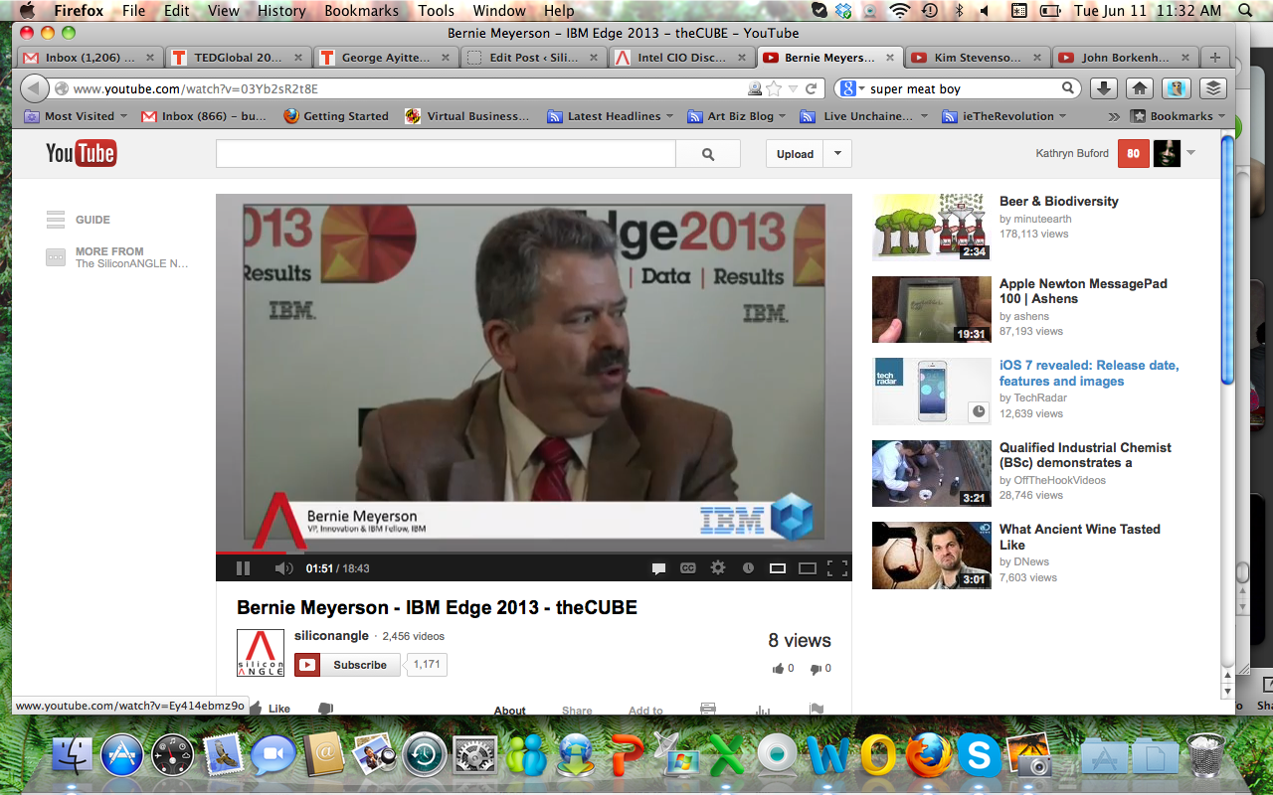Expand More From SiliconANGLE section
This screenshot has height=795, width=1273.
[x=117, y=257]
